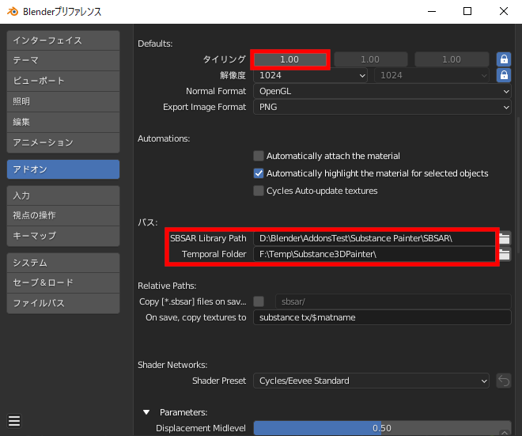The image size is (522, 436).
Task: Click the third tiling 1.00 field
Action: point(452,59)
